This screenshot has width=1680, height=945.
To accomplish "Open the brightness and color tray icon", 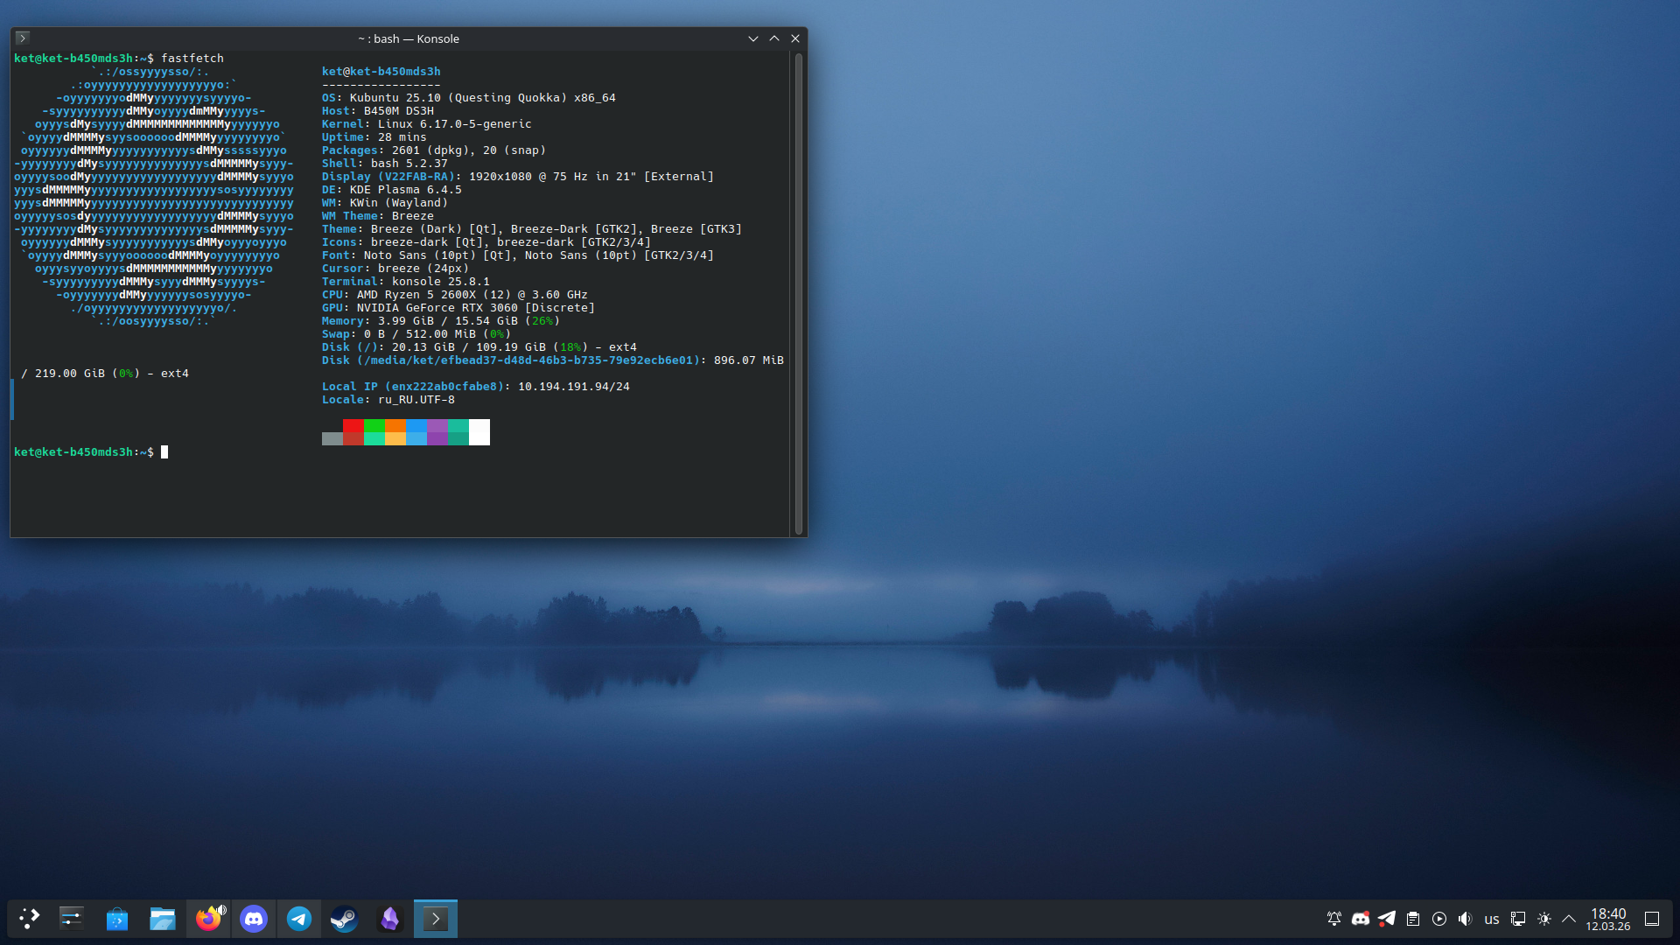I will click(x=1544, y=919).
